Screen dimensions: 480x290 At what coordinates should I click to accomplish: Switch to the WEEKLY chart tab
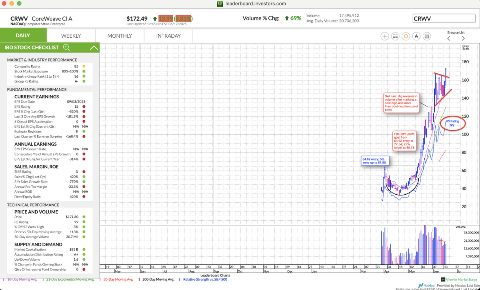click(71, 36)
